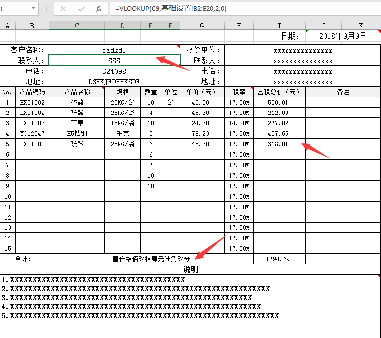381x338 pixels.
Task: Select phone cell 324098
Action: [x=114, y=71]
